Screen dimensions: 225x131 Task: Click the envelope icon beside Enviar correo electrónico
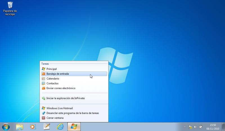(44, 88)
